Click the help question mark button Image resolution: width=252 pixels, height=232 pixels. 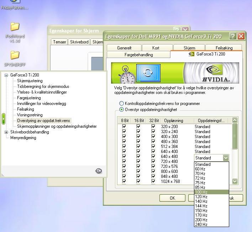(233, 36)
